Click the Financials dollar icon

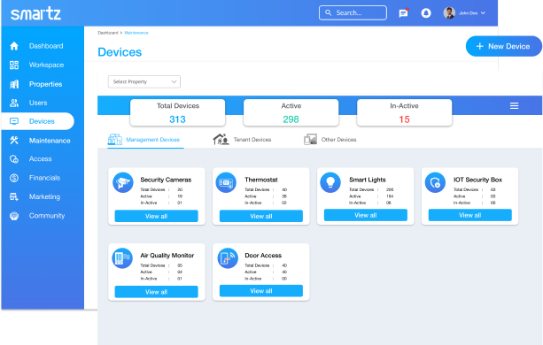click(14, 178)
